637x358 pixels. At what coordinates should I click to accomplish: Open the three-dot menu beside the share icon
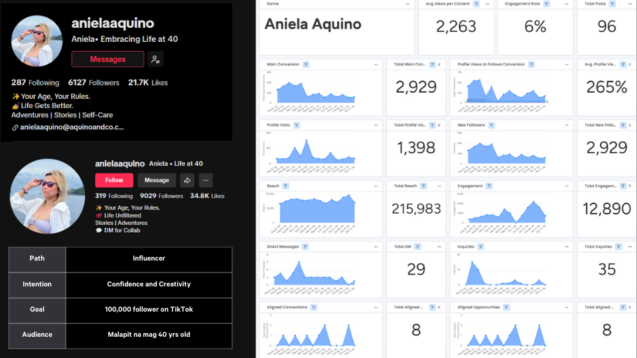tap(206, 180)
